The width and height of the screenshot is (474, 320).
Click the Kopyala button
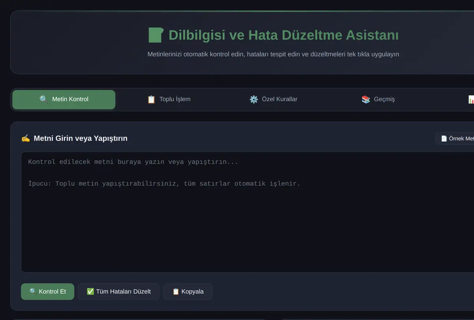(188, 292)
